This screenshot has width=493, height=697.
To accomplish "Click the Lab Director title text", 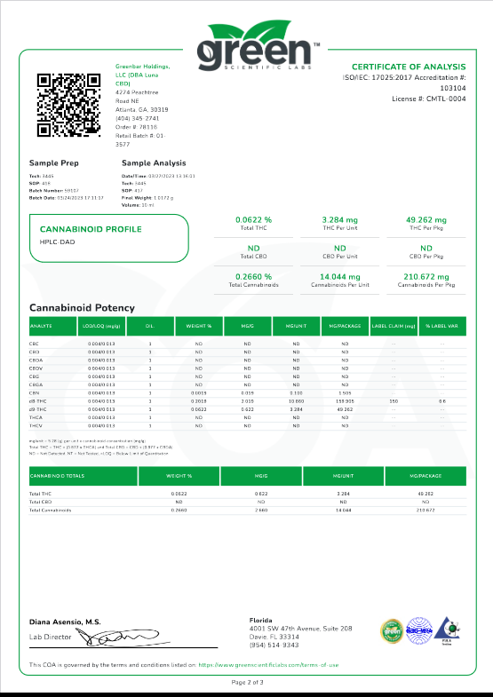I will pos(51,637).
